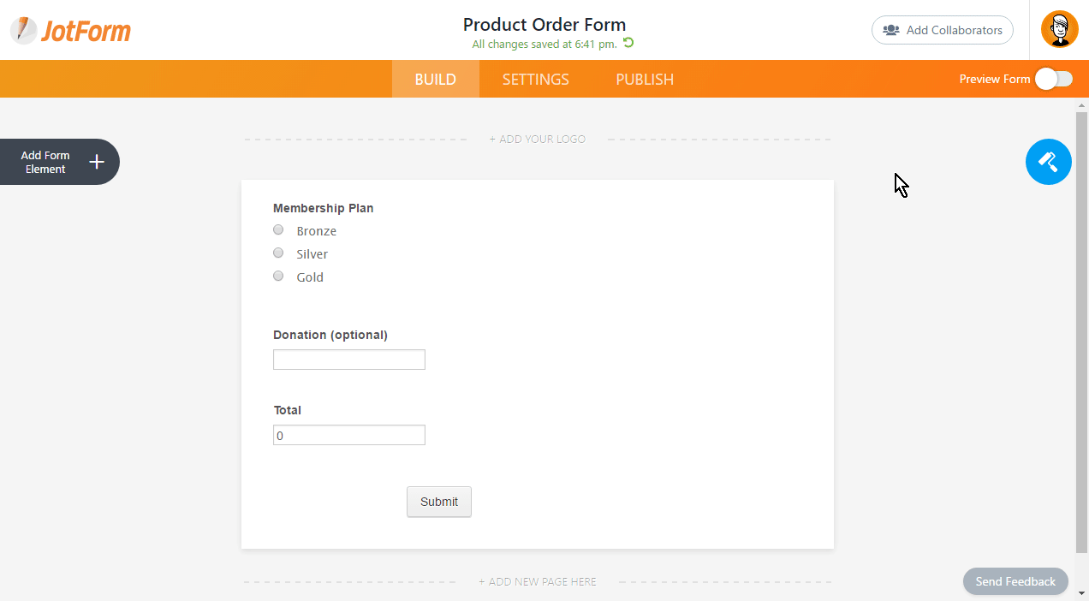Select the Bronze membership option
The image size is (1089, 601).
point(278,230)
